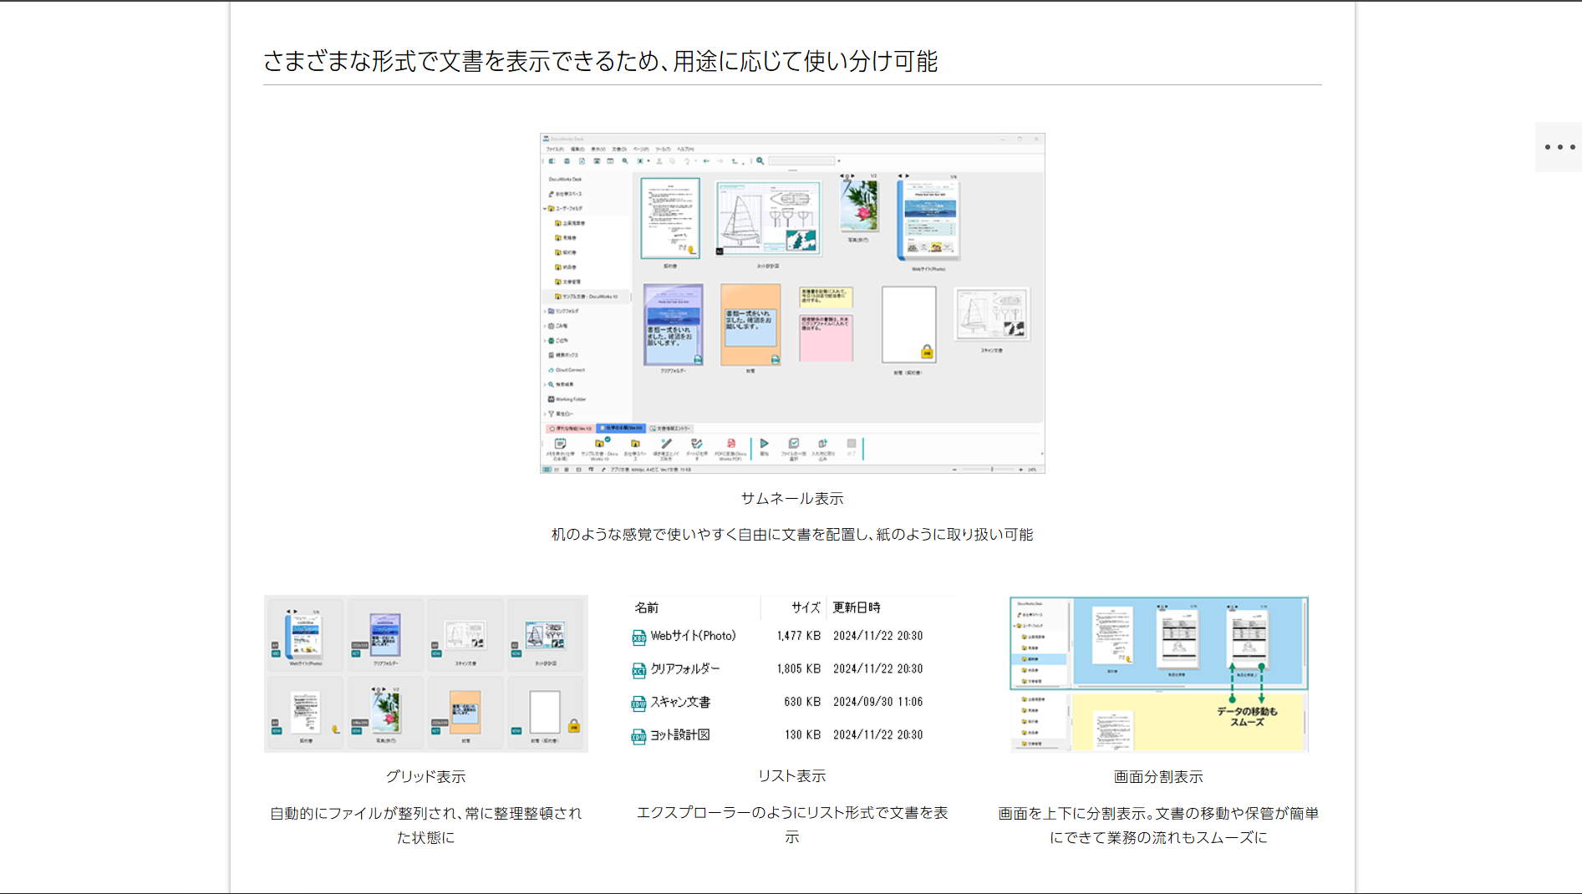This screenshot has height=894, width=1582.
Task: Click the 名前 column header in list view
Action: pos(646,607)
